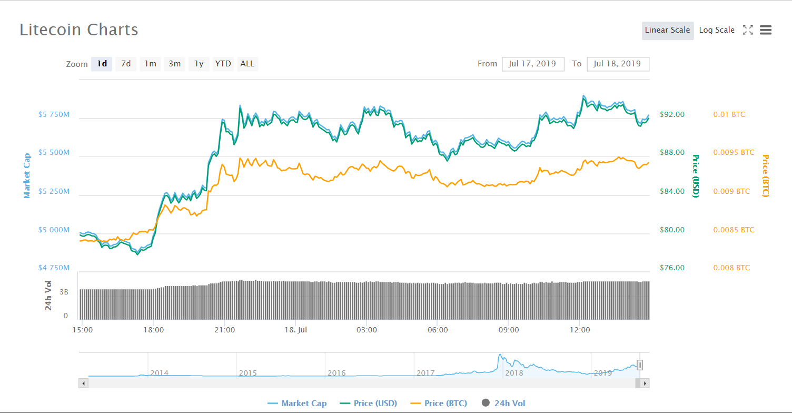The image size is (792, 413).
Task: Click the vertical Price (USD) axis title
Action: 696,176
